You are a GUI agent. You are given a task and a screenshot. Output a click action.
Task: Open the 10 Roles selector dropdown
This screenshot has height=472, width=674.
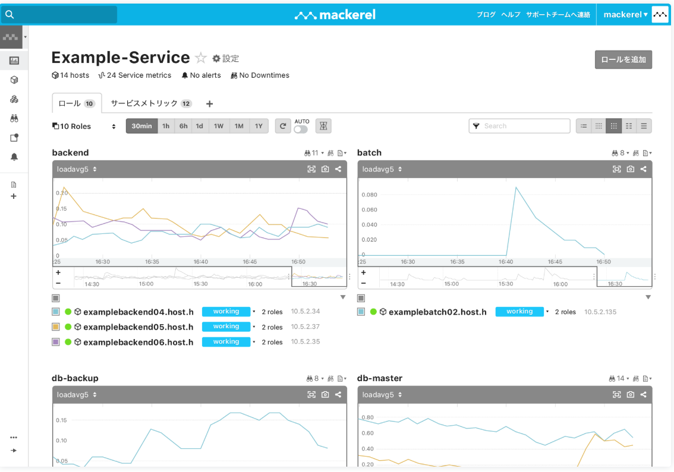84,126
